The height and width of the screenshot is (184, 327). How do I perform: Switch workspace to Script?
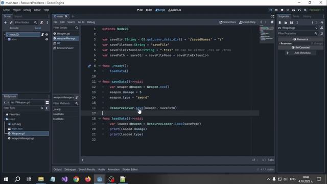coord(160,10)
